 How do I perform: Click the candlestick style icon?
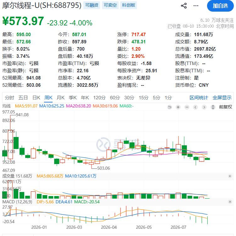(213, 107)
